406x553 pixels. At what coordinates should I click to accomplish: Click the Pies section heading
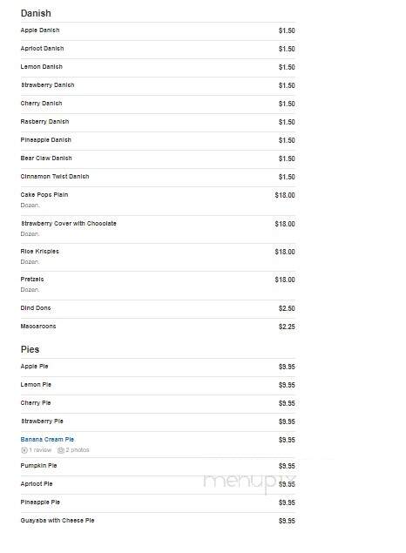30,349
